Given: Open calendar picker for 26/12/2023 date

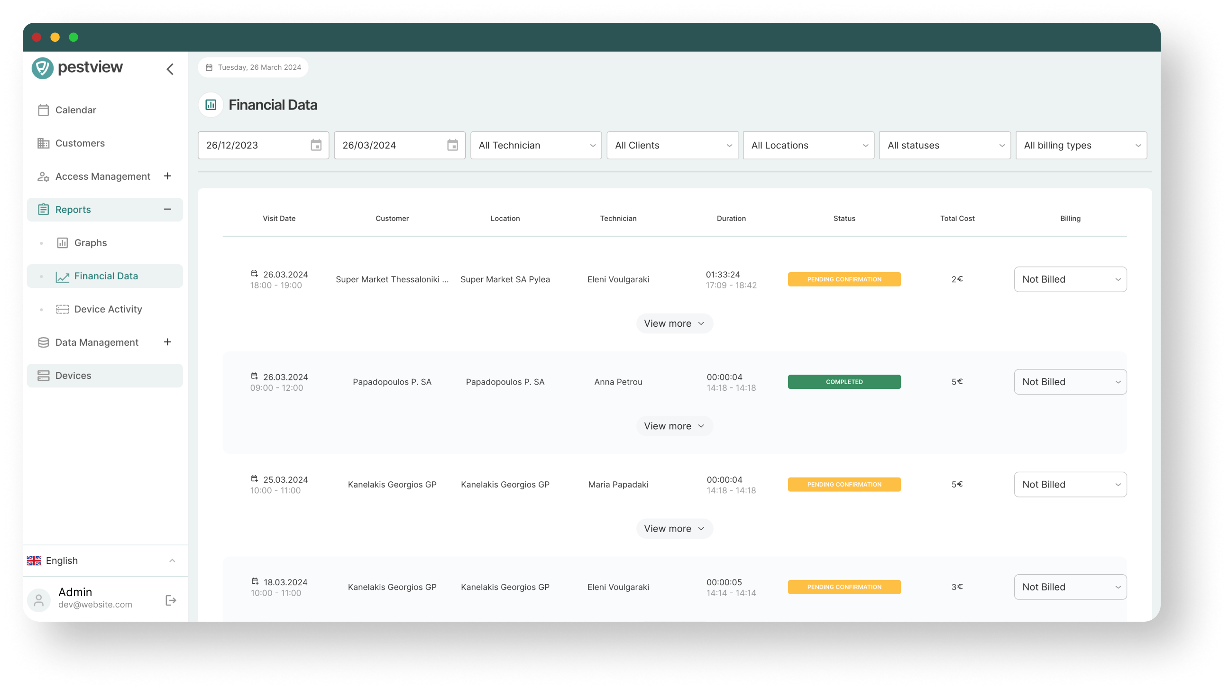Looking at the screenshot, I should (x=316, y=145).
